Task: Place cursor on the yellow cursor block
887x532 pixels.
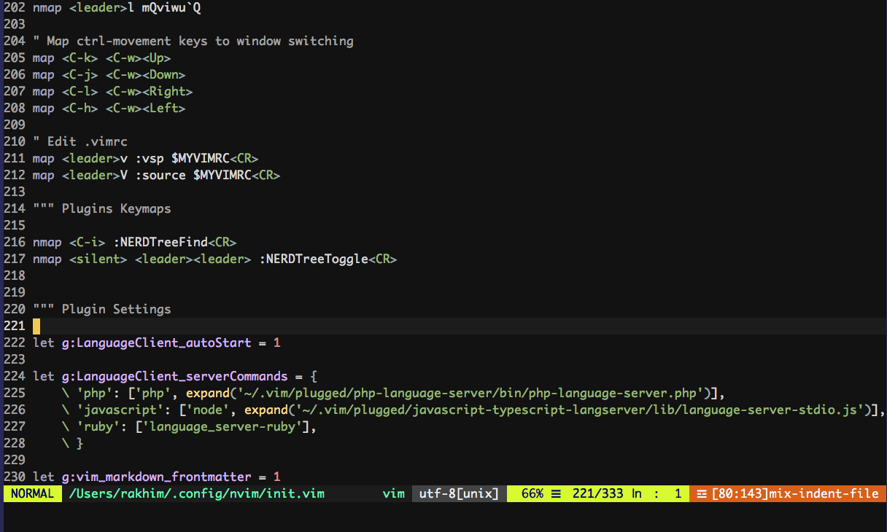Action: 36,326
